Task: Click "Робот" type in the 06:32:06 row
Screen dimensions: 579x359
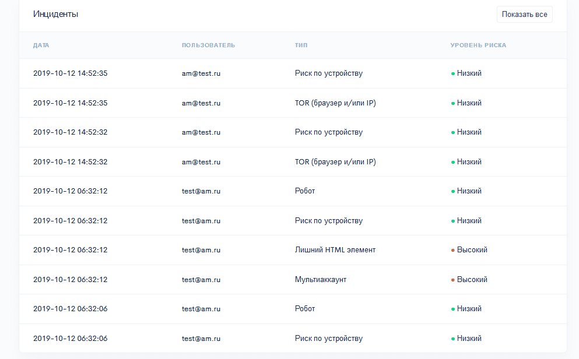Action: pyautogui.click(x=305, y=309)
